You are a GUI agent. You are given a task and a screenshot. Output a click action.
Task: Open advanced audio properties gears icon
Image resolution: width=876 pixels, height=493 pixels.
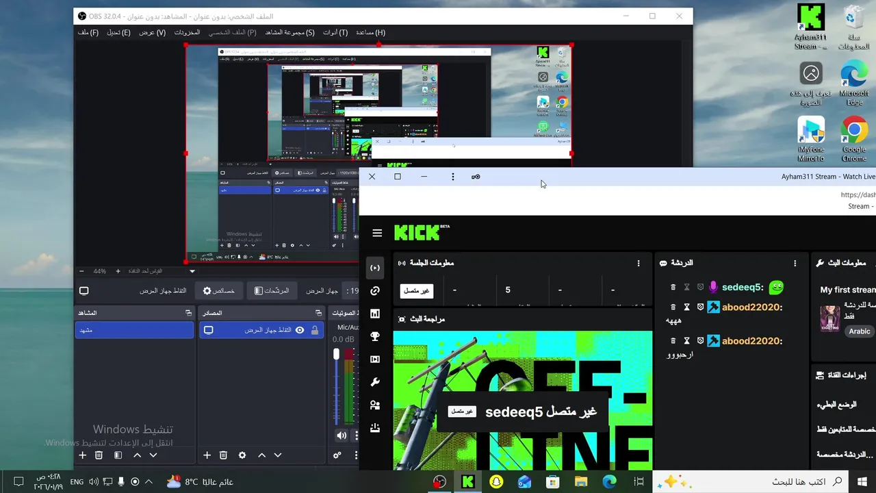point(337,455)
